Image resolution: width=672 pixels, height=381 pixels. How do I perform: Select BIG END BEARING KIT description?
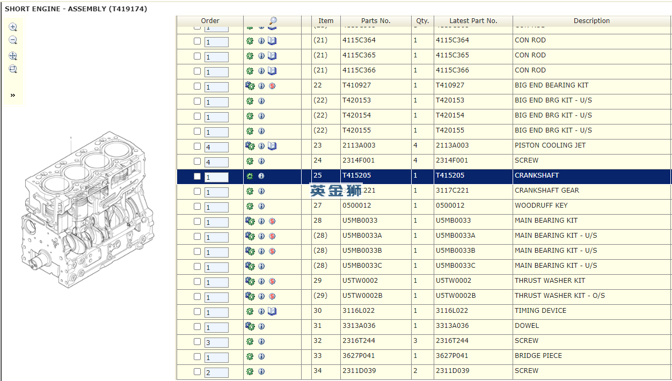click(x=551, y=85)
